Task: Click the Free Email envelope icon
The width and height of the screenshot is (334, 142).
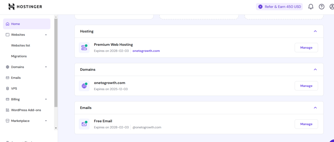Action: coord(84,124)
